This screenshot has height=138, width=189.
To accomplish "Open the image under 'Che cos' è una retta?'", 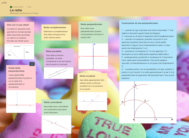I will (19, 52).
